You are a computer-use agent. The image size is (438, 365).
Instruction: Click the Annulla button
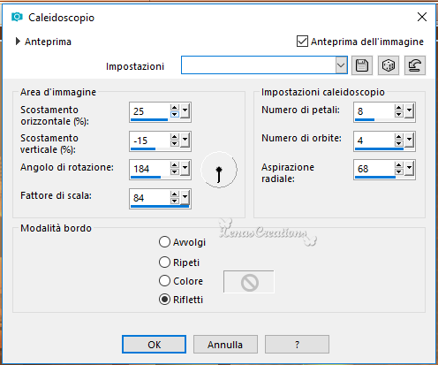(x=225, y=344)
